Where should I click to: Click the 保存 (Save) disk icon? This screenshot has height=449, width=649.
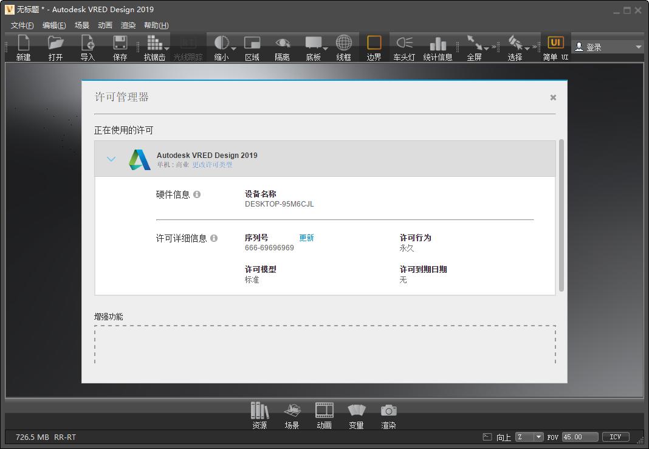pyautogui.click(x=120, y=43)
